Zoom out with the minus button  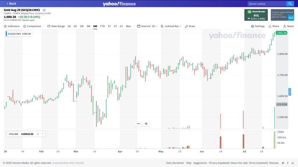(x=138, y=124)
